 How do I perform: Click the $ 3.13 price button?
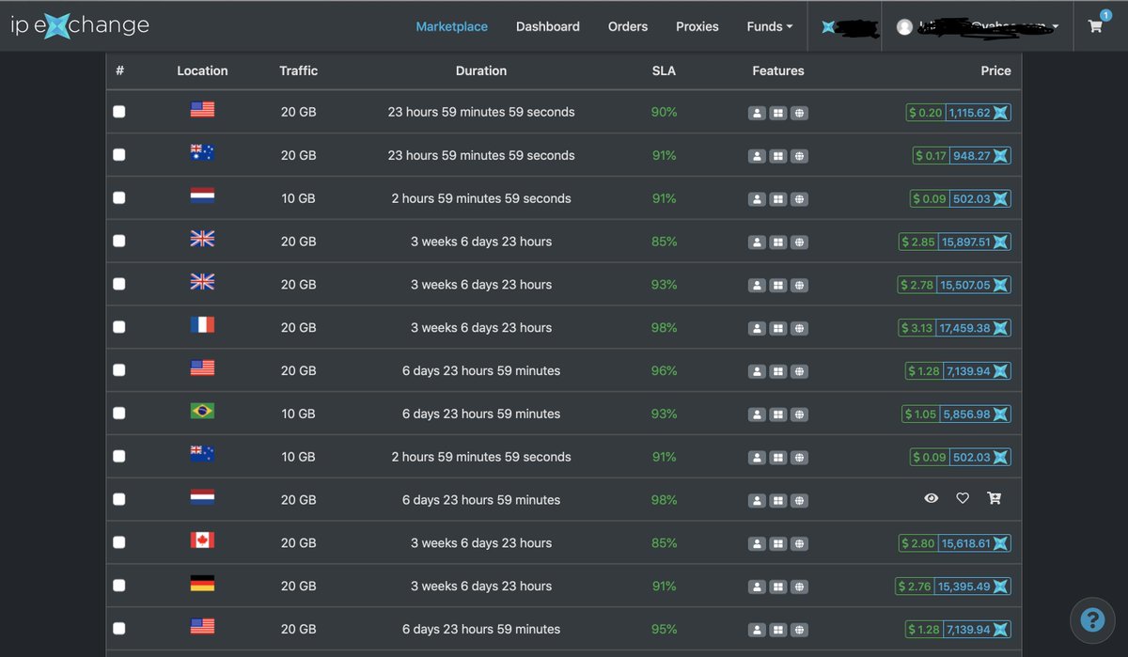[x=917, y=328]
